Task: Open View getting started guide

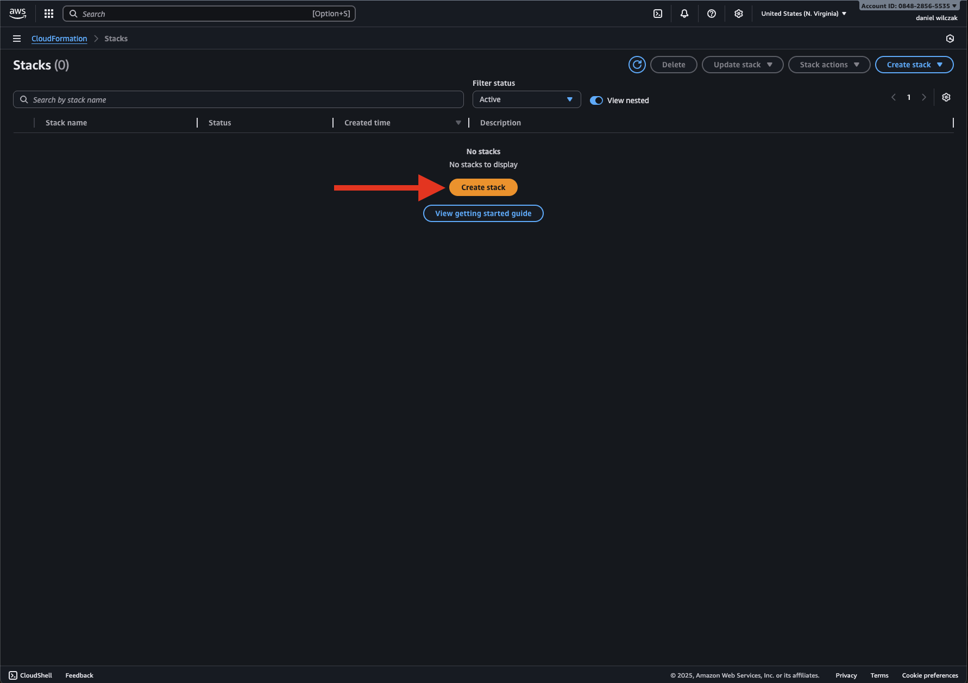Action: (483, 213)
